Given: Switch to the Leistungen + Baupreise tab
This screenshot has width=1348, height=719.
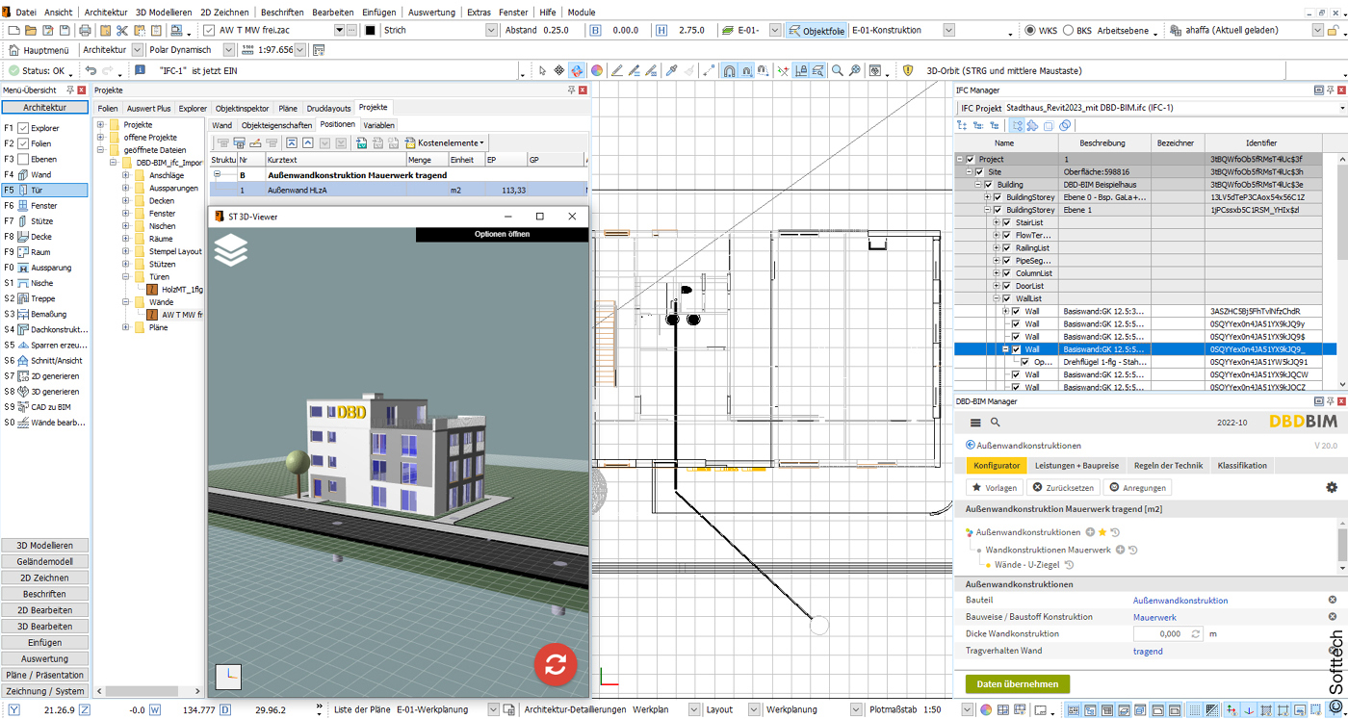Looking at the screenshot, I should pos(1076,465).
